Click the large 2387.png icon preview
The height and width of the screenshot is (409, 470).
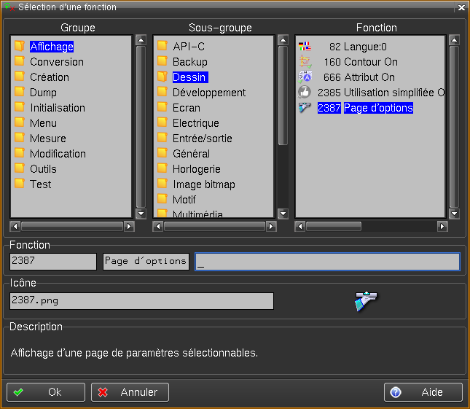pos(366,301)
